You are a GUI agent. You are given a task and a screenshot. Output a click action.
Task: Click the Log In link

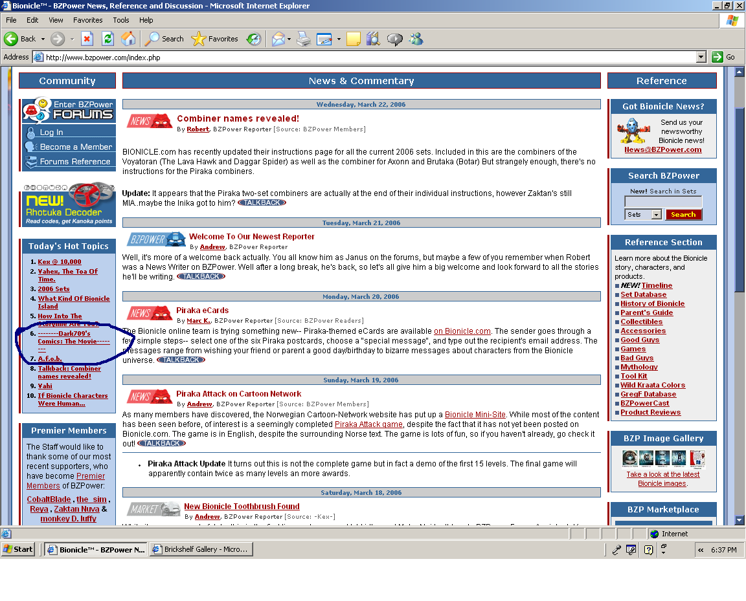[x=51, y=132]
